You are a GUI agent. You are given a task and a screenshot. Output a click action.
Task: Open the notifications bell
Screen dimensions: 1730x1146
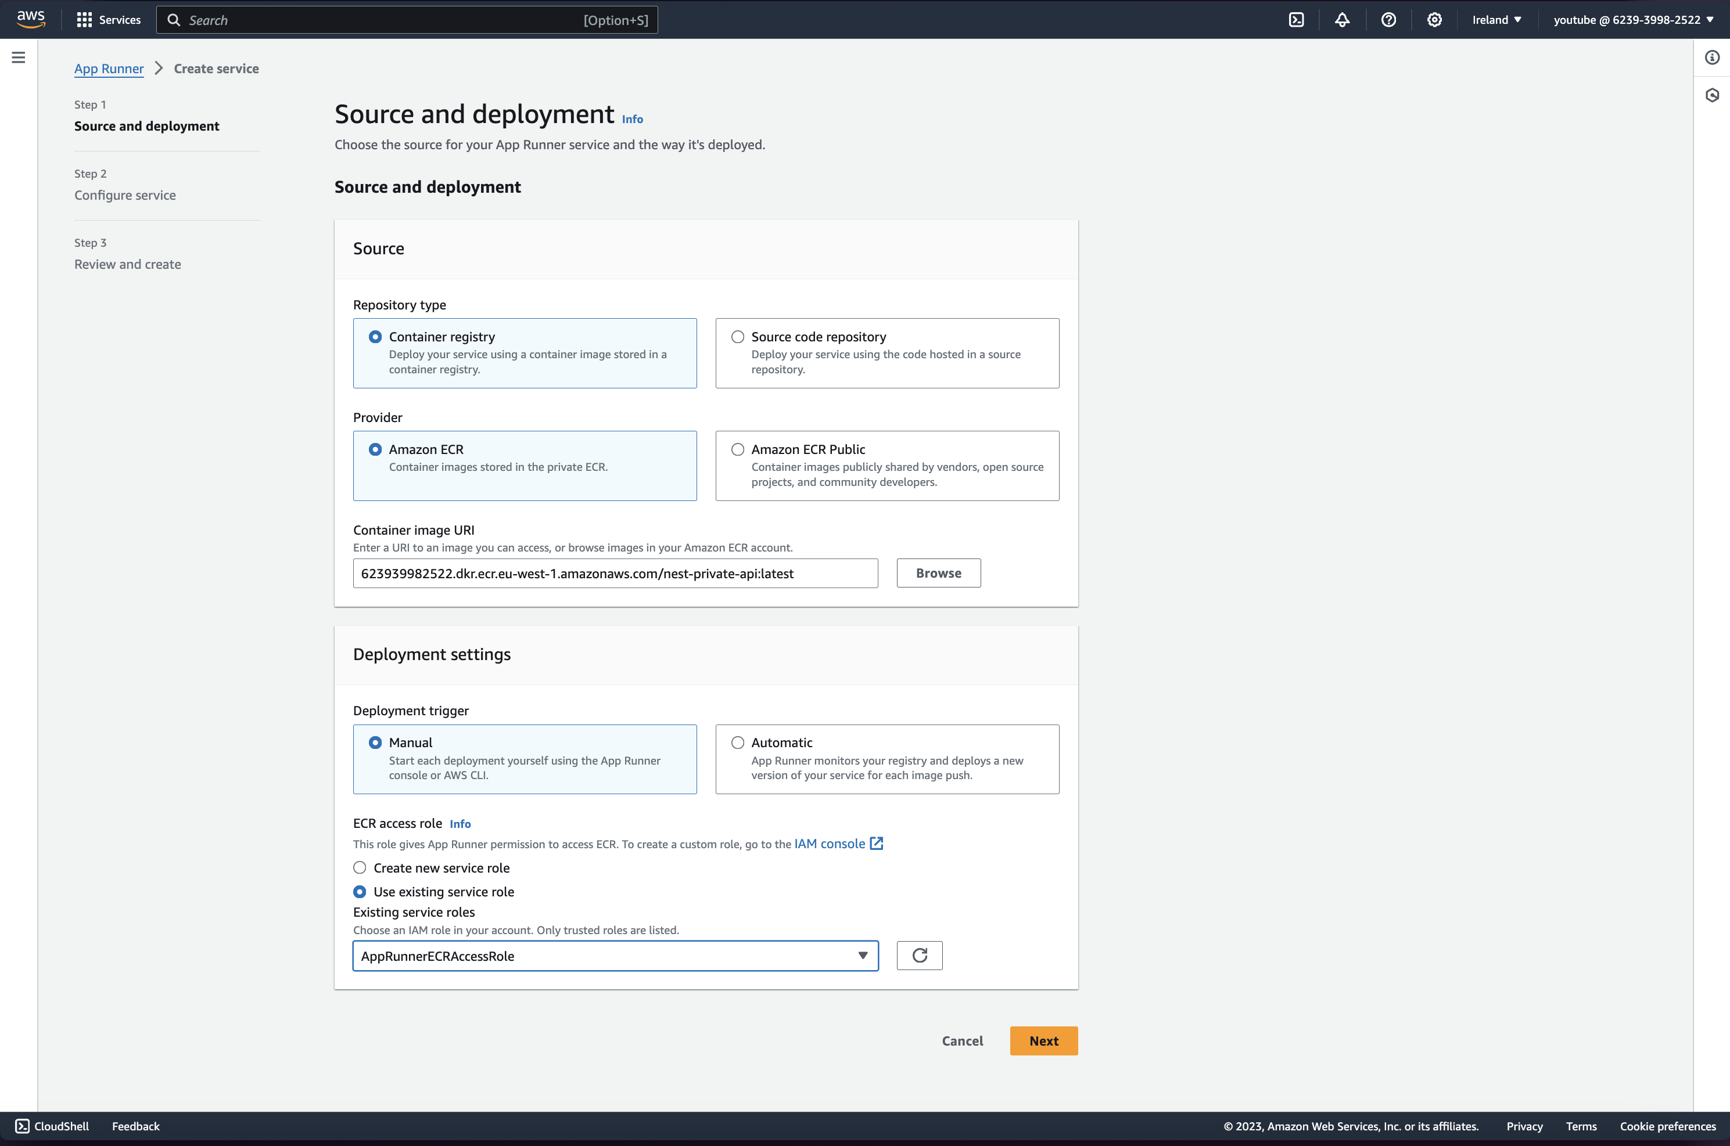[x=1342, y=20]
